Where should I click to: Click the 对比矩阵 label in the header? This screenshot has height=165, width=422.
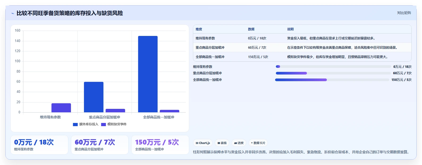pyautogui.click(x=404, y=13)
